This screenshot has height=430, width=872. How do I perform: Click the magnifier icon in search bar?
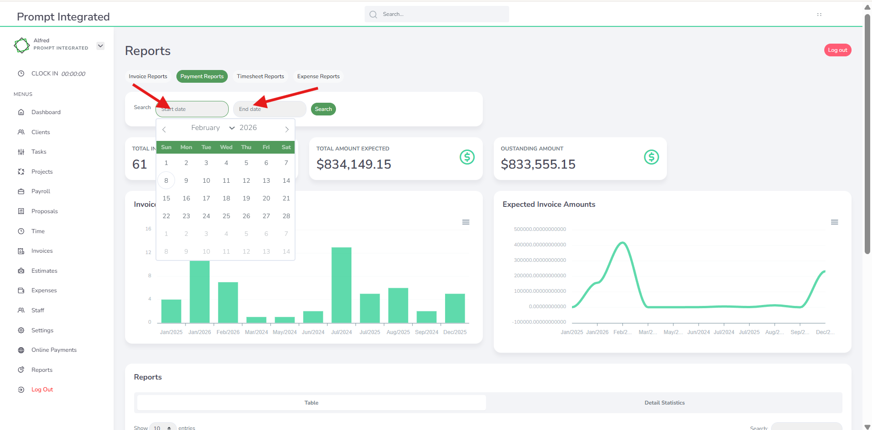pyautogui.click(x=373, y=15)
